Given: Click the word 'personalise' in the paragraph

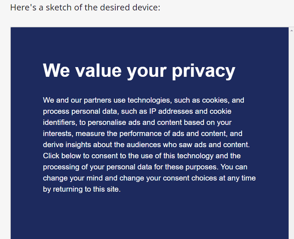Looking at the screenshot, I should pyautogui.click(x=107, y=122).
